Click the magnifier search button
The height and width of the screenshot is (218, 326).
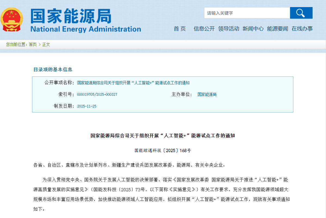click(x=301, y=13)
